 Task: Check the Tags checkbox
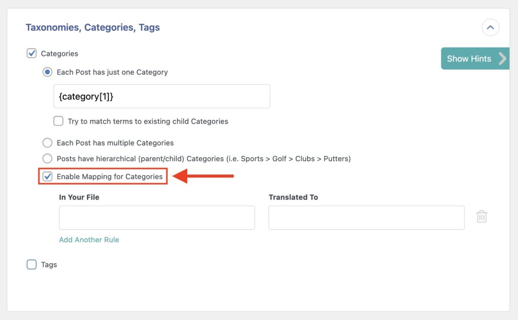pyautogui.click(x=31, y=264)
